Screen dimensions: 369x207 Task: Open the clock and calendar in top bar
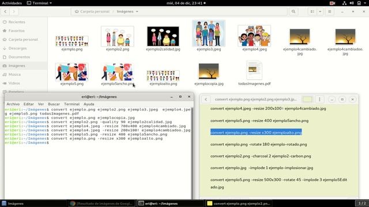pyautogui.click(x=186, y=3)
